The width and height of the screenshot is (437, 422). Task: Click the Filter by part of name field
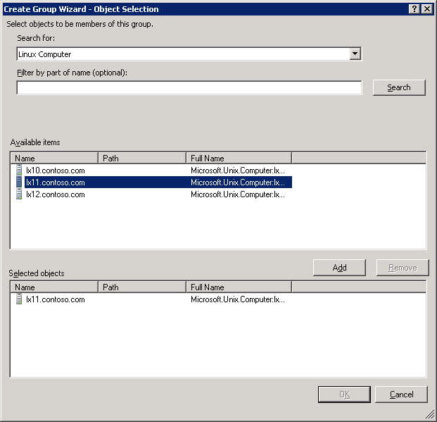click(x=189, y=87)
